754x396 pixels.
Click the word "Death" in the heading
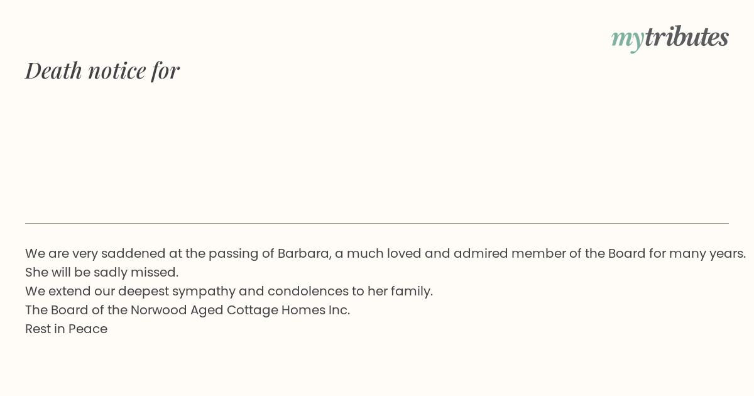point(54,70)
